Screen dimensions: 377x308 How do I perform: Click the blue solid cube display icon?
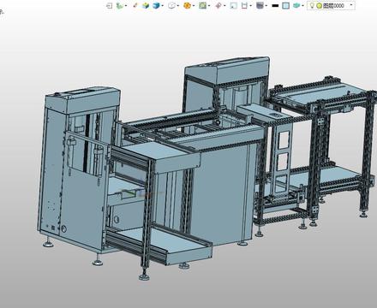coord(156,5)
